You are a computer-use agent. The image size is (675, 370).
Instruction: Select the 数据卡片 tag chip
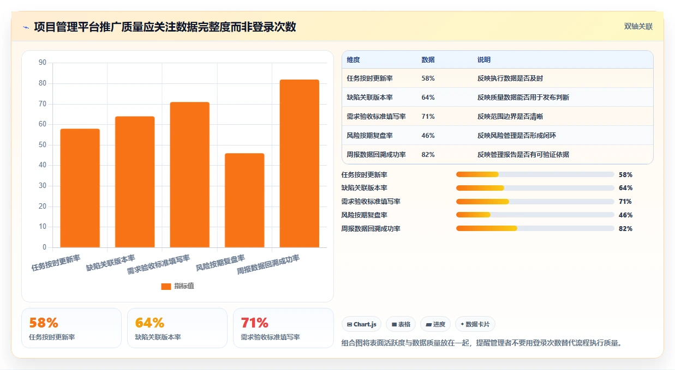coord(475,324)
